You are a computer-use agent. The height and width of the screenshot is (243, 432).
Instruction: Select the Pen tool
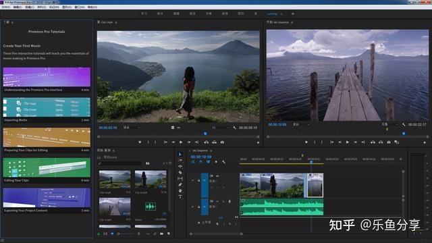pyautogui.click(x=180, y=184)
